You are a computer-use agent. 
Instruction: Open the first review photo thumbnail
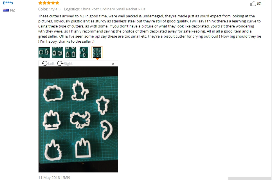point(44,52)
